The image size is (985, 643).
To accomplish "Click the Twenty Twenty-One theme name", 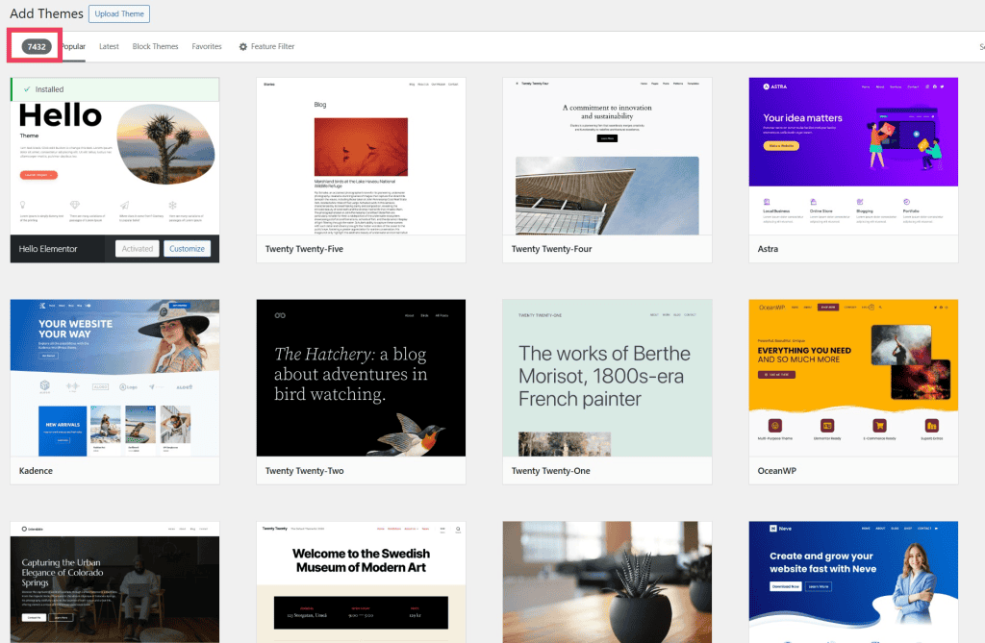I will pos(550,470).
